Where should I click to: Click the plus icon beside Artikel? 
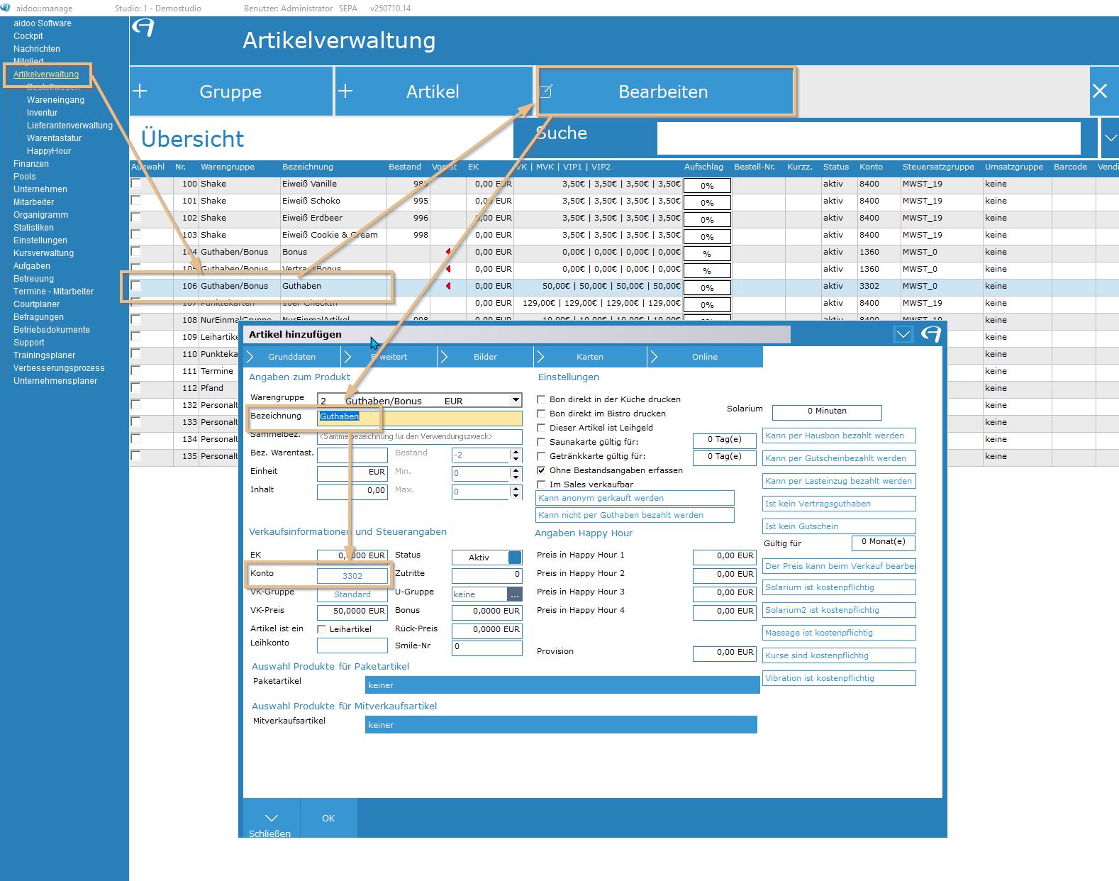345,92
